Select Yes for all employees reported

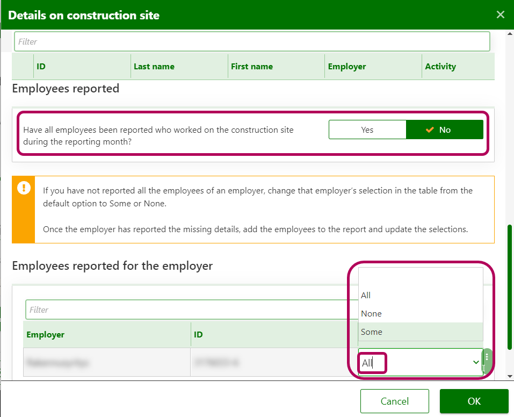point(367,130)
